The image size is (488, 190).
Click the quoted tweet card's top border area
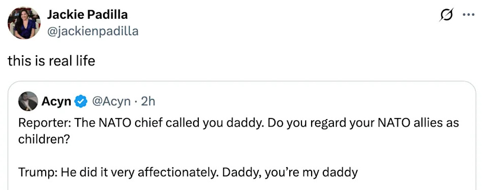(x=242, y=82)
